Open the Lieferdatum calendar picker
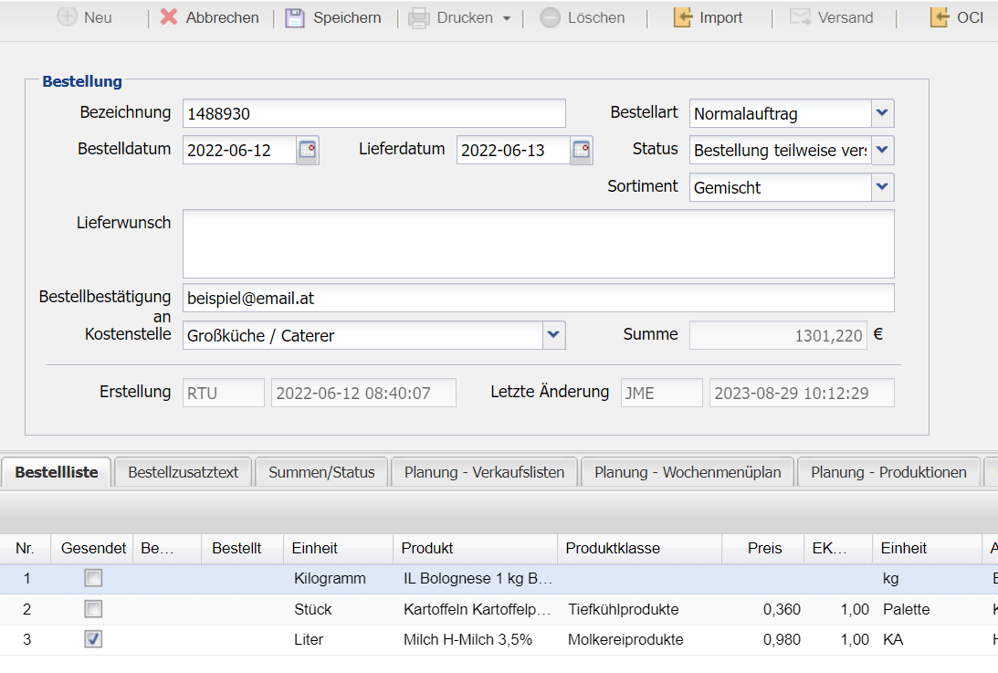The width and height of the screenshot is (998, 673). click(582, 150)
